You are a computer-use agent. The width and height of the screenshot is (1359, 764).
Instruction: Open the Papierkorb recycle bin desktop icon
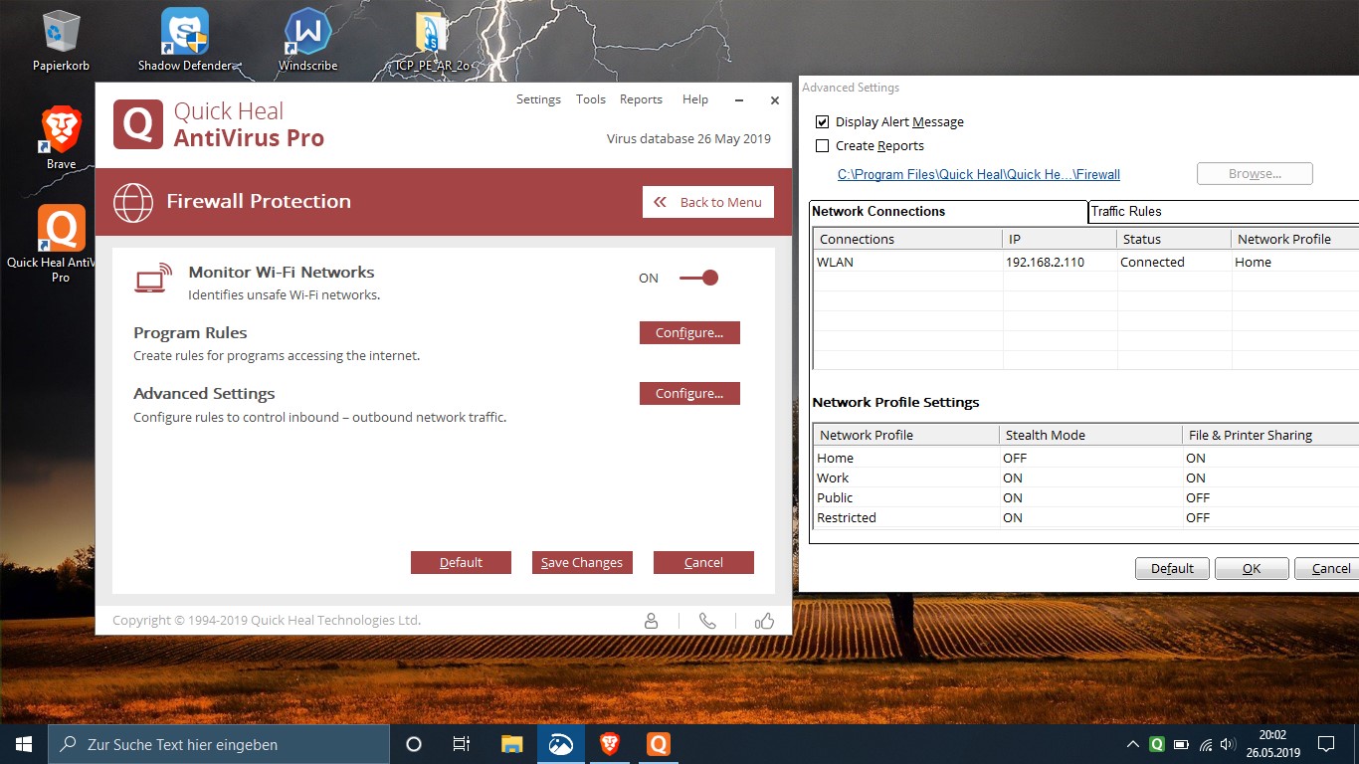pyautogui.click(x=61, y=41)
